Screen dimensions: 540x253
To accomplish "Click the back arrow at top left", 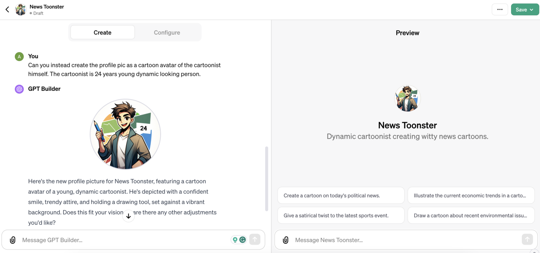I will [7, 9].
